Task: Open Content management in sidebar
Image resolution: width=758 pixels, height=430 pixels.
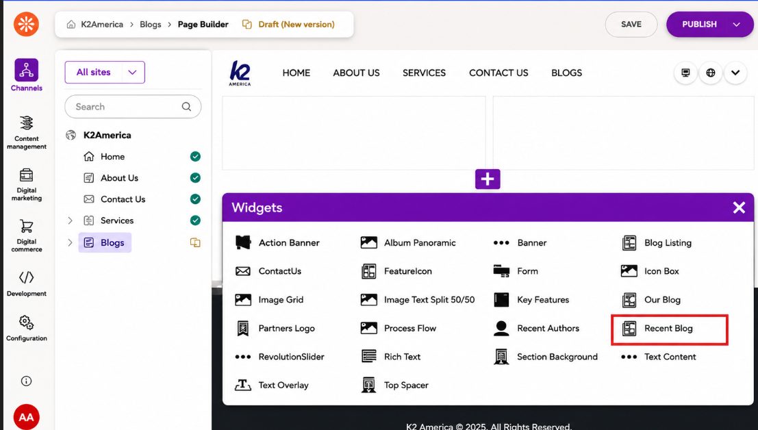Action: tap(27, 132)
